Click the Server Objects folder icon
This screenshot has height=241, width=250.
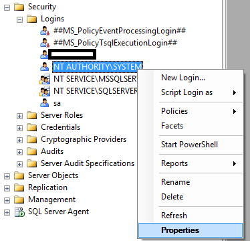19,176
